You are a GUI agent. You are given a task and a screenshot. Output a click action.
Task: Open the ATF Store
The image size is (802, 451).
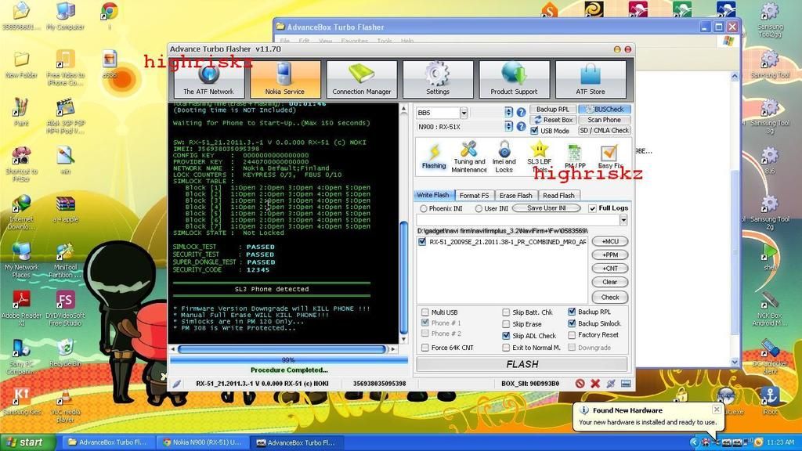point(591,80)
